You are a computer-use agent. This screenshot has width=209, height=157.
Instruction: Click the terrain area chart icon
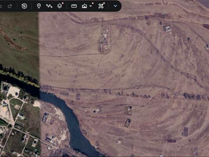84,6
